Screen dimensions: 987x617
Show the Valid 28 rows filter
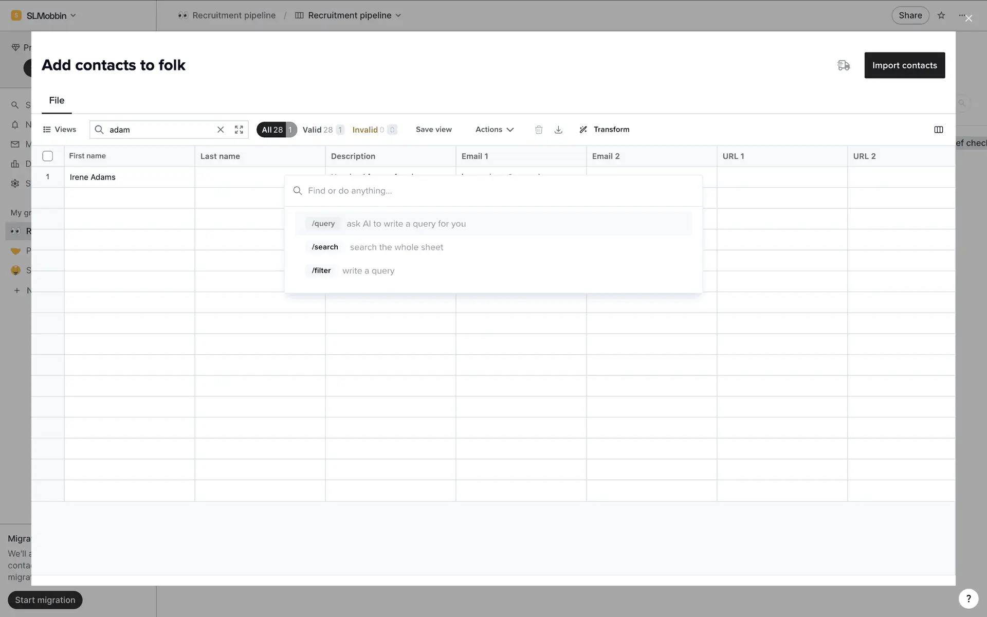click(318, 130)
